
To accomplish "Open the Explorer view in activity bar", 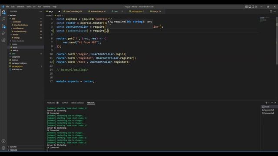I will 3,12.
